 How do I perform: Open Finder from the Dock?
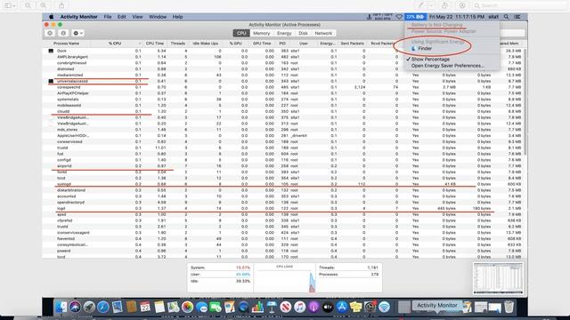click(x=61, y=307)
